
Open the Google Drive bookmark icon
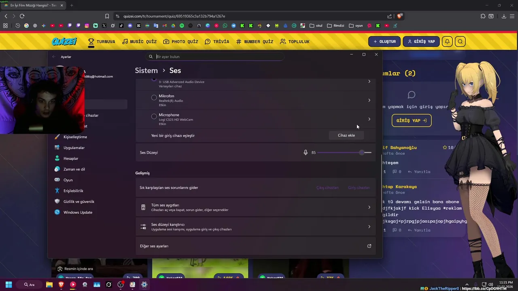[173, 25]
